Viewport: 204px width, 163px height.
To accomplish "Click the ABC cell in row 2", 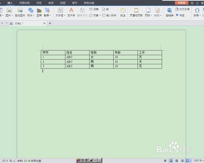I will click(x=77, y=62).
